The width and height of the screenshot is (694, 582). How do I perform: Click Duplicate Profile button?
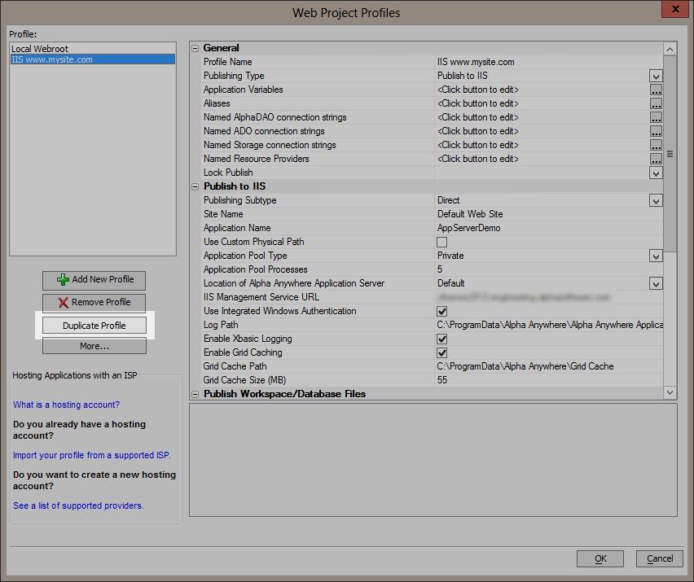pyautogui.click(x=94, y=326)
